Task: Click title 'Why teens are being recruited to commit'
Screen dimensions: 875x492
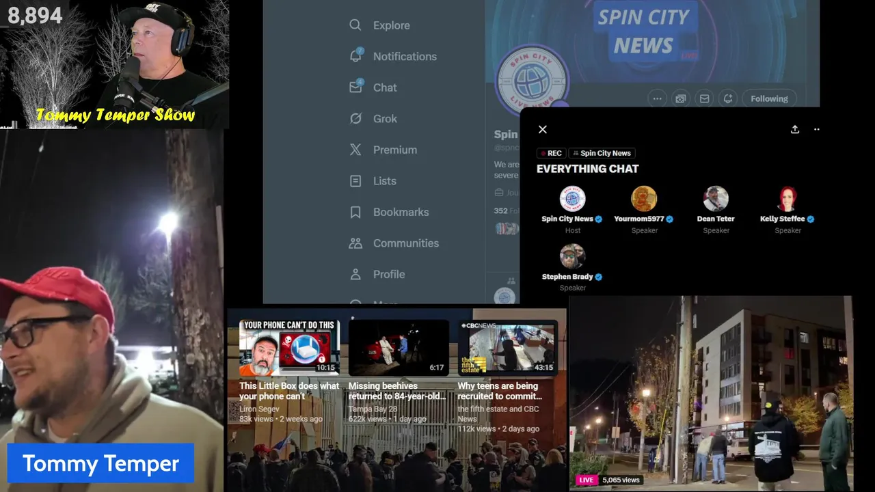Action: click(x=500, y=391)
